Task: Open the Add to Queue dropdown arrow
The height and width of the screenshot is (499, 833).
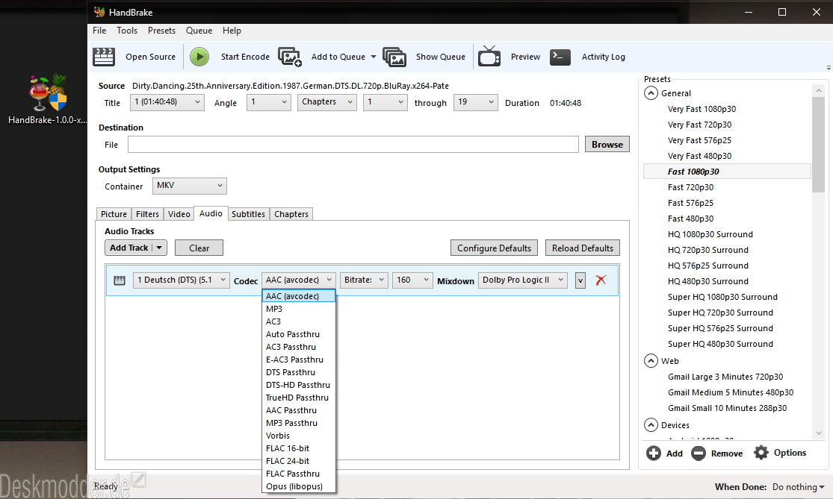Action: (373, 57)
